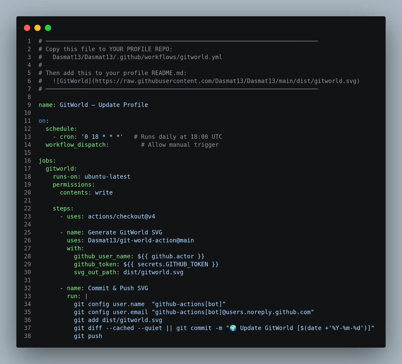The width and height of the screenshot is (402, 364).
Task: Click the 'Runs daily at 18:00 UTC' comment
Action: click(x=178, y=137)
